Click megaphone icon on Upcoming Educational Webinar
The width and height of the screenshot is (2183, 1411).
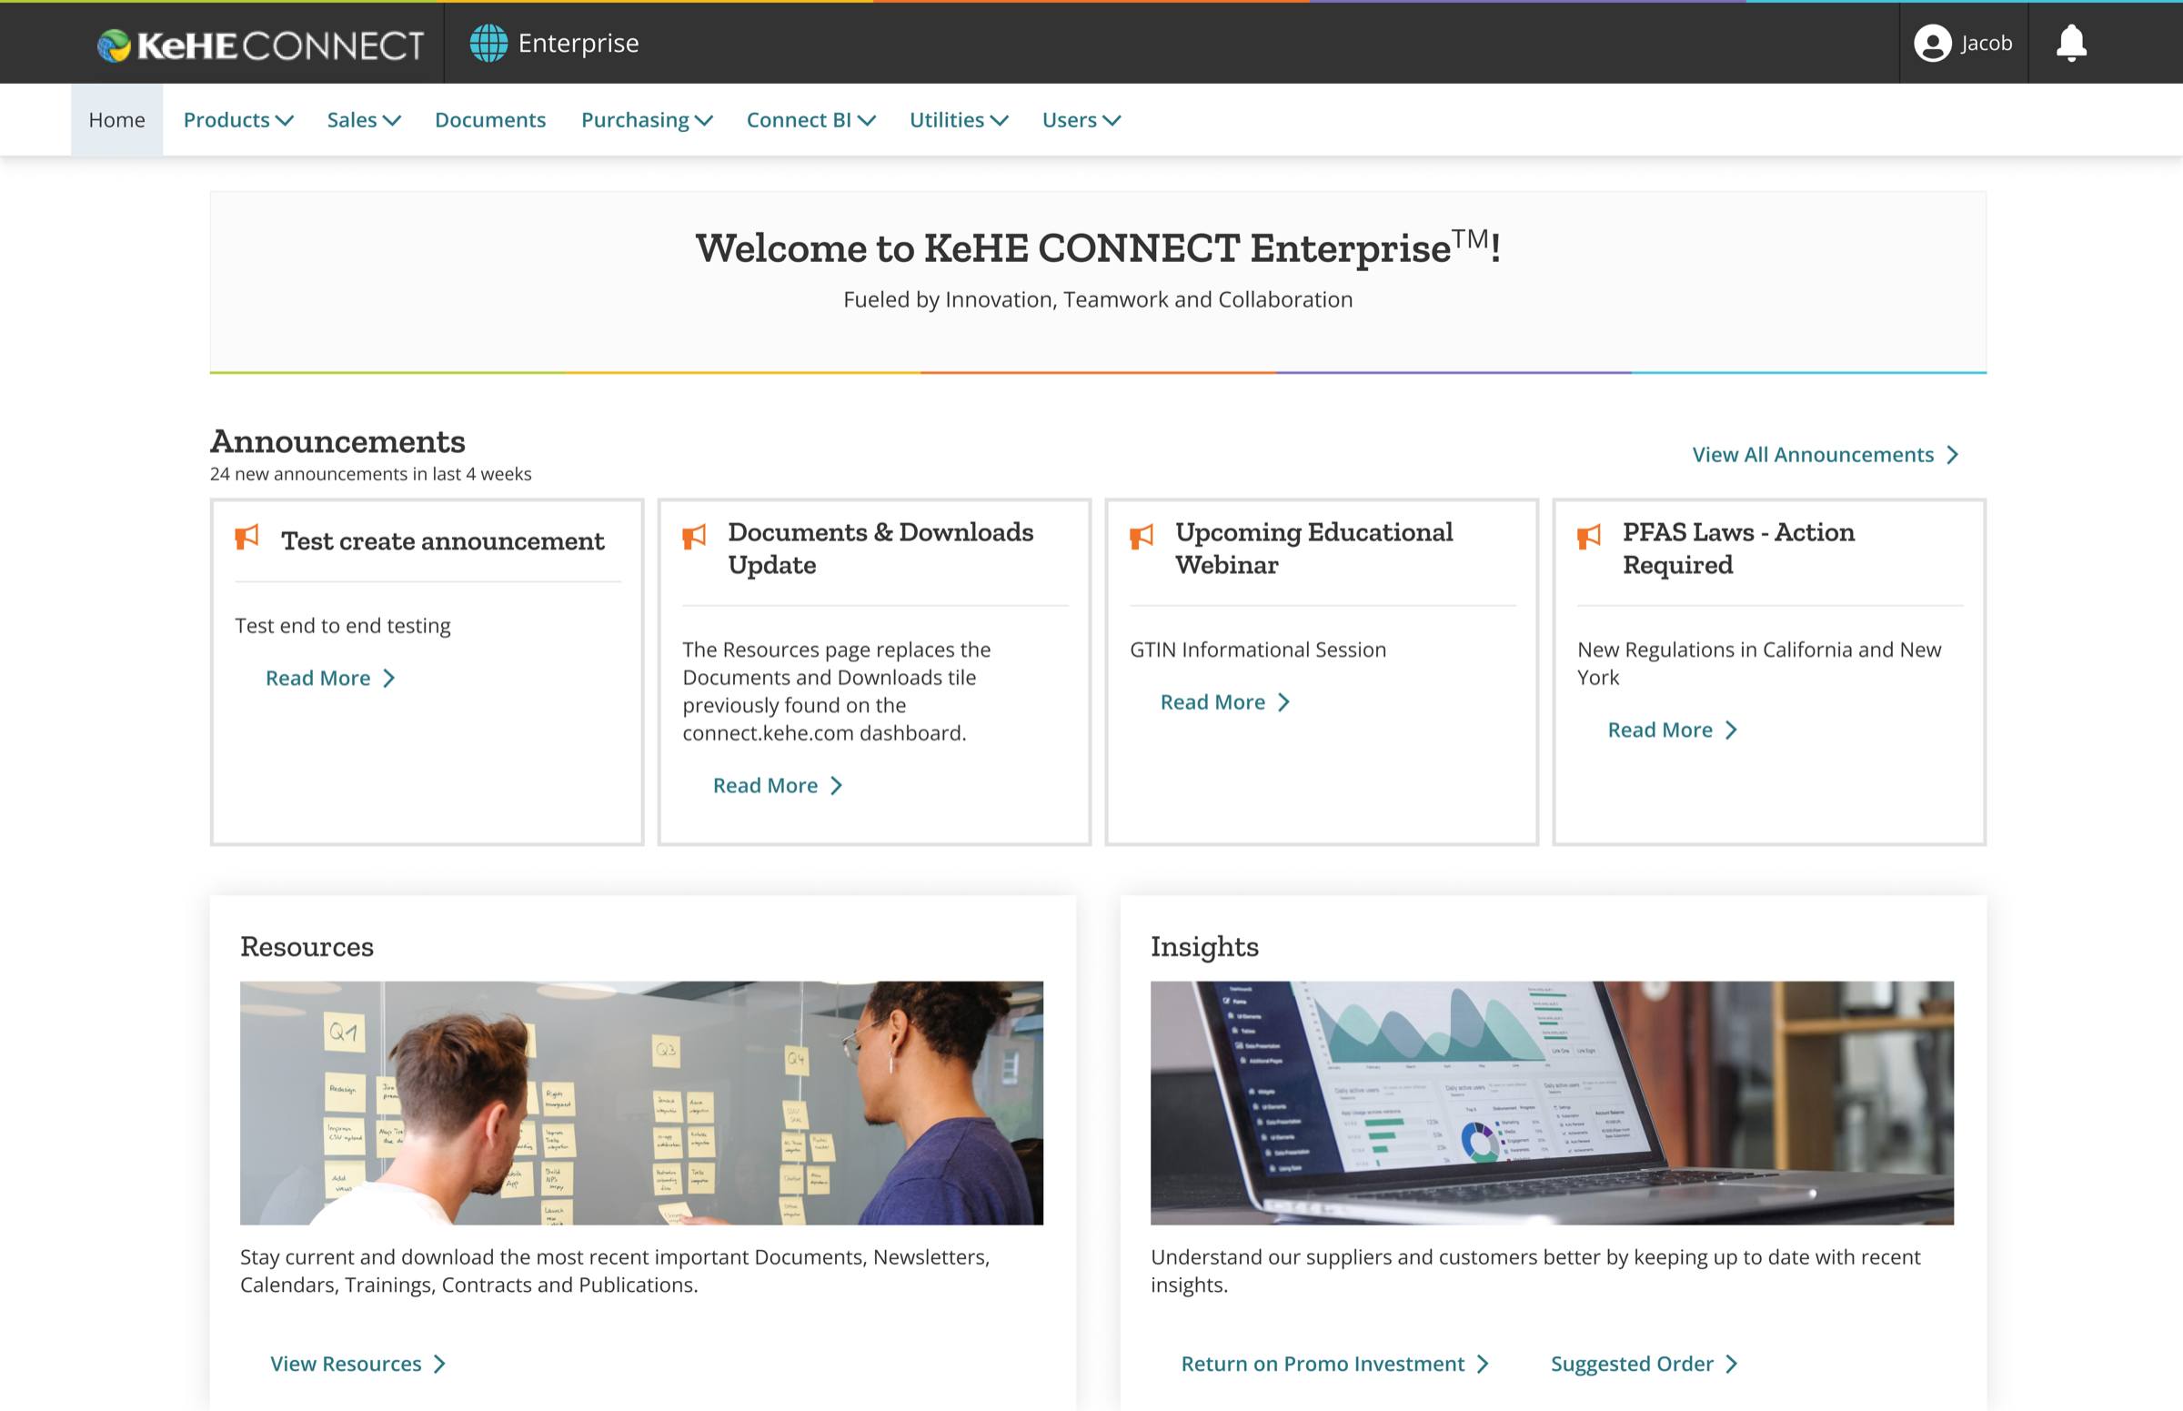(1142, 537)
